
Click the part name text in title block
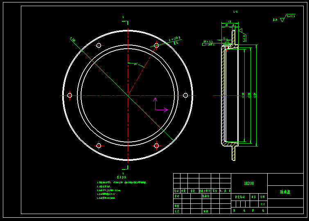(285, 192)
